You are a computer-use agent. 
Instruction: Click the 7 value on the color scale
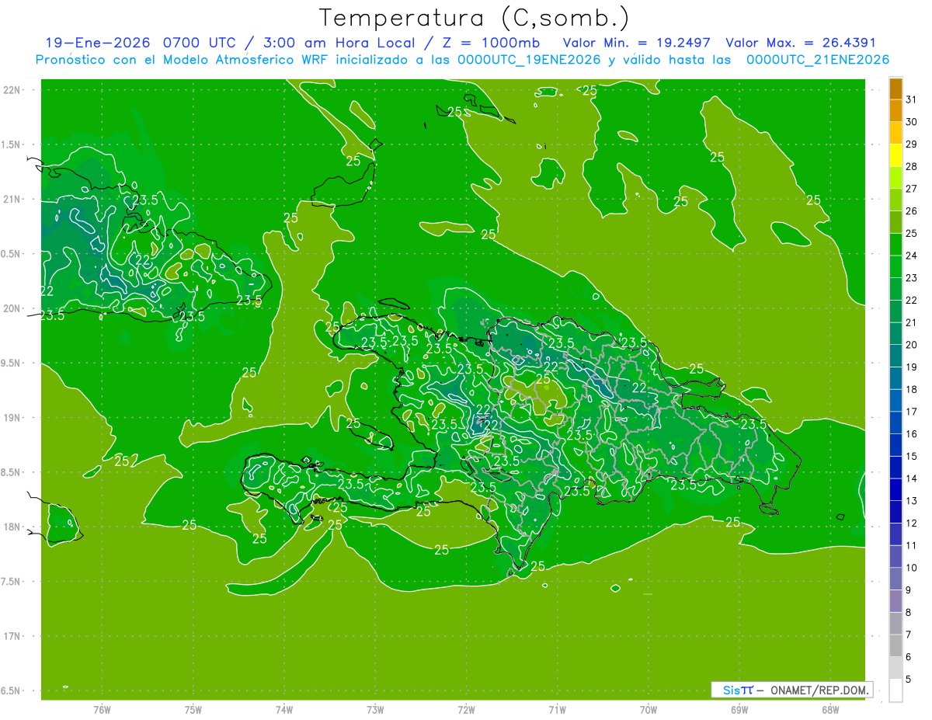coord(909,635)
